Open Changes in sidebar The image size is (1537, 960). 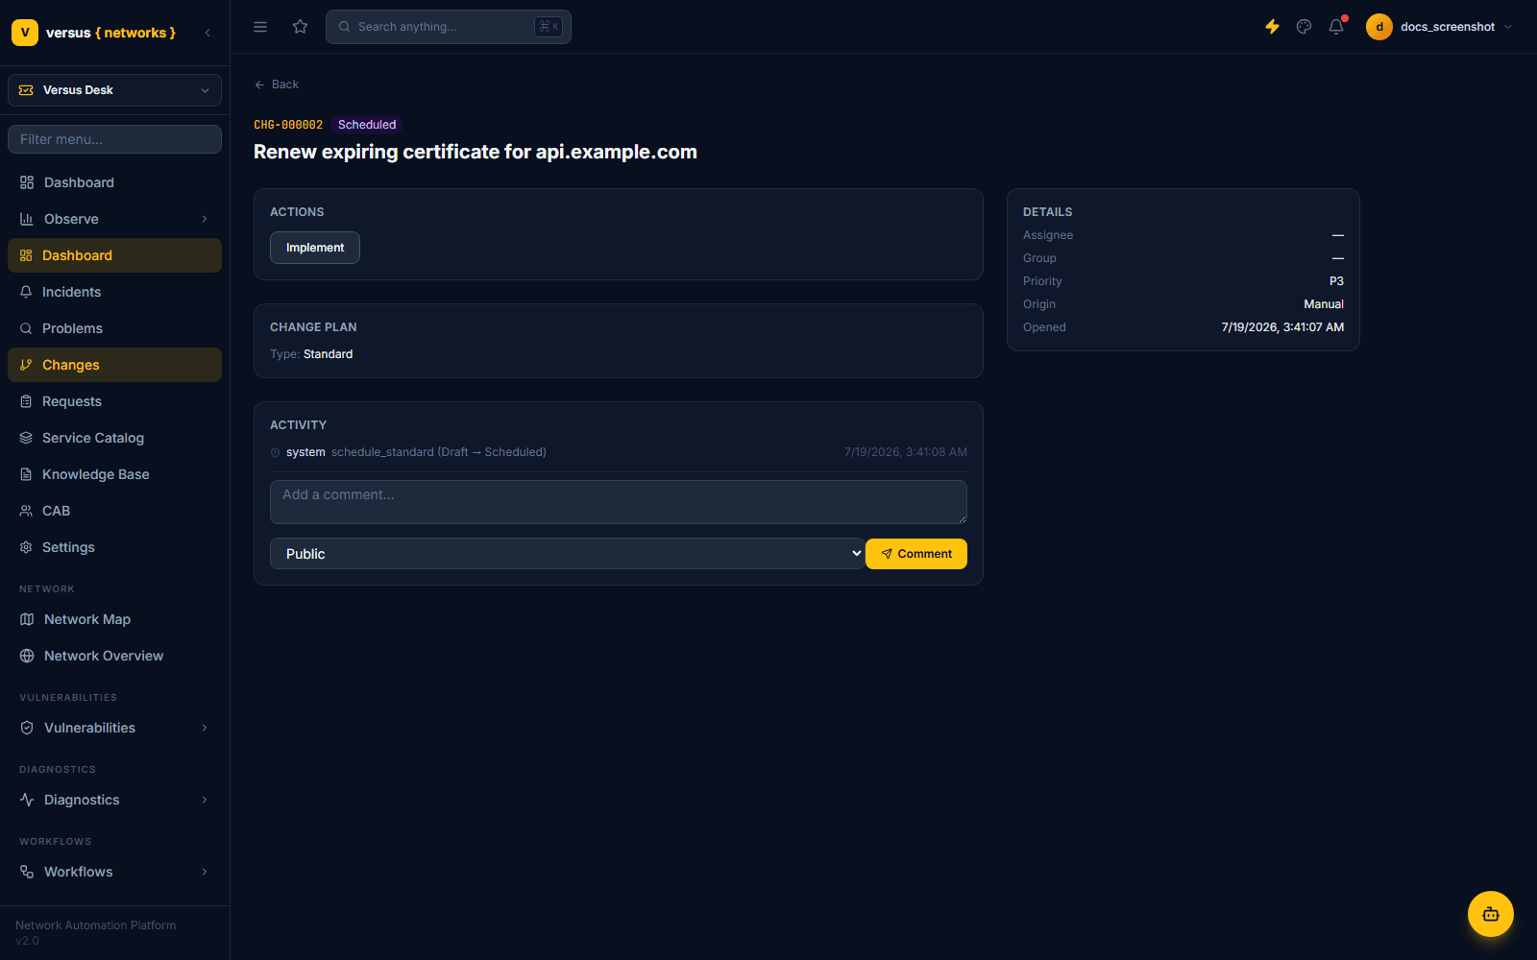click(x=114, y=365)
